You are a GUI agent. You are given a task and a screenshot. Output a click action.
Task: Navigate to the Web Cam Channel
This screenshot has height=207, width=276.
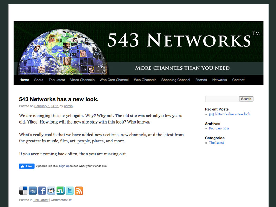point(114,80)
